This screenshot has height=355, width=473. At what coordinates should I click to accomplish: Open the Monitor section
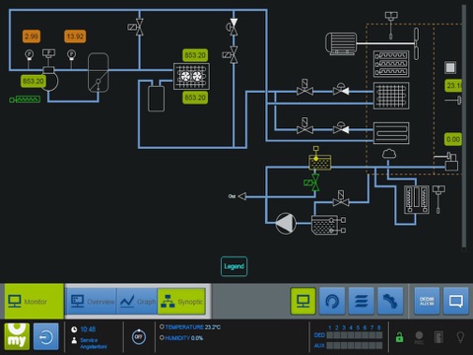coord(34,301)
